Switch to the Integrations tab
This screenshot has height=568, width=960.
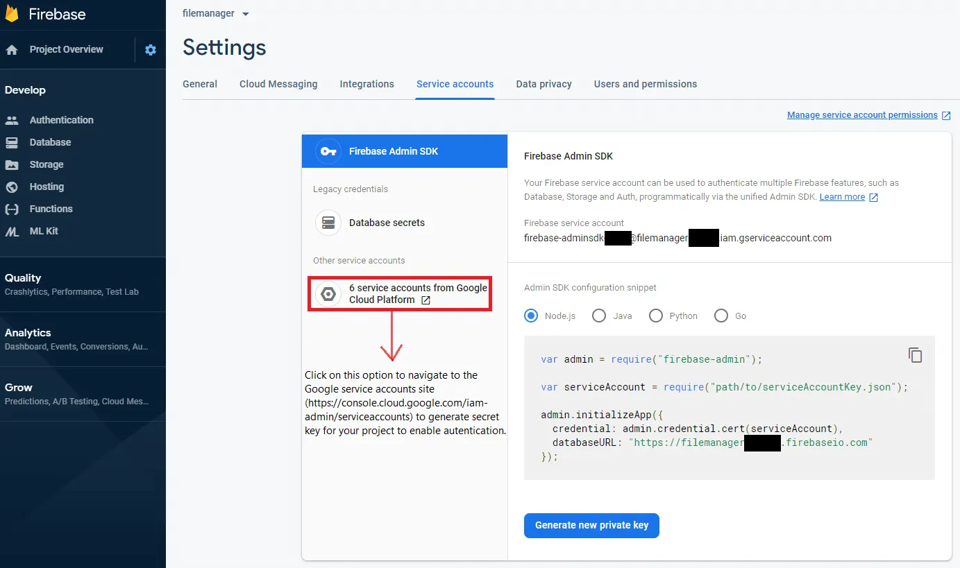[367, 84]
